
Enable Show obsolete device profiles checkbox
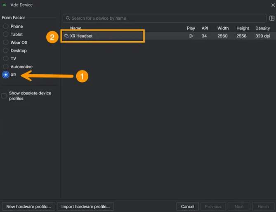[4, 96]
